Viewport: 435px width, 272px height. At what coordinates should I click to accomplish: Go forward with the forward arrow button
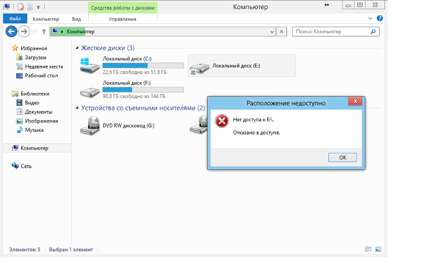click(x=24, y=32)
